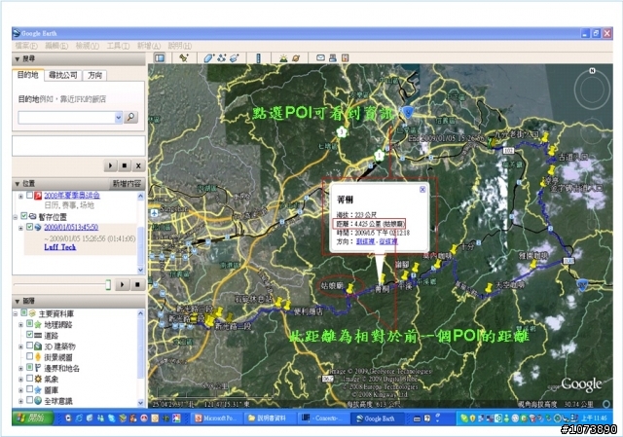Click the magnifier search button

(x=131, y=117)
